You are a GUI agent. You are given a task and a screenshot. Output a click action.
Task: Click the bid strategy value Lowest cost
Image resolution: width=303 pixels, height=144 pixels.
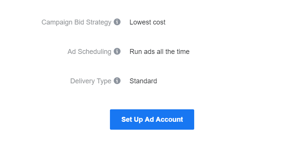(147, 22)
